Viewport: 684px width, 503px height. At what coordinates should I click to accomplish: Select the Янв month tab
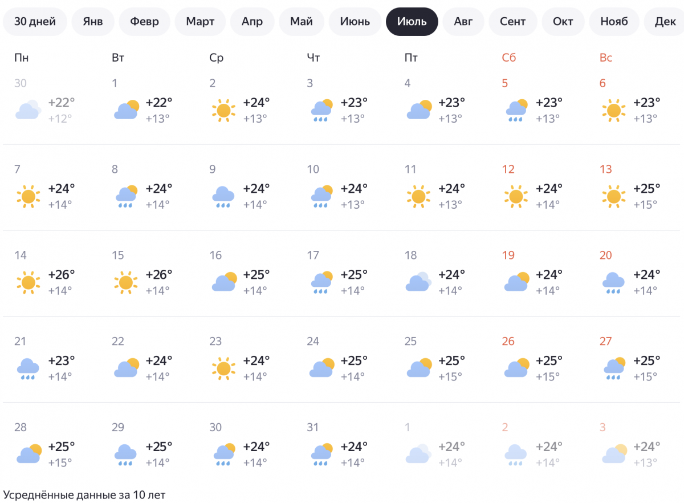tap(93, 22)
